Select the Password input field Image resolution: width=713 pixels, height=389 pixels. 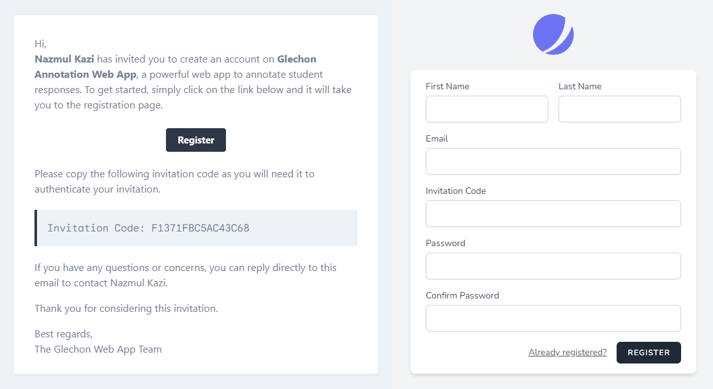553,266
